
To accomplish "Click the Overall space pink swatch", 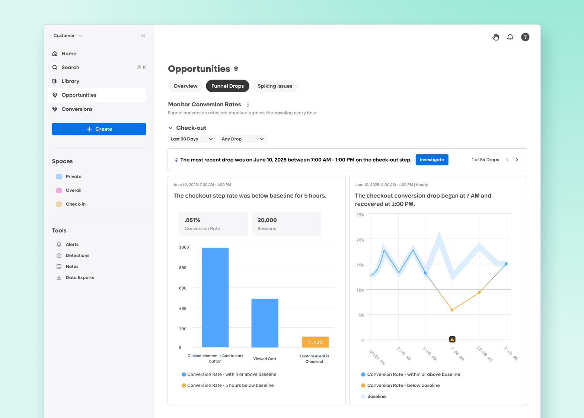I will tap(59, 190).
